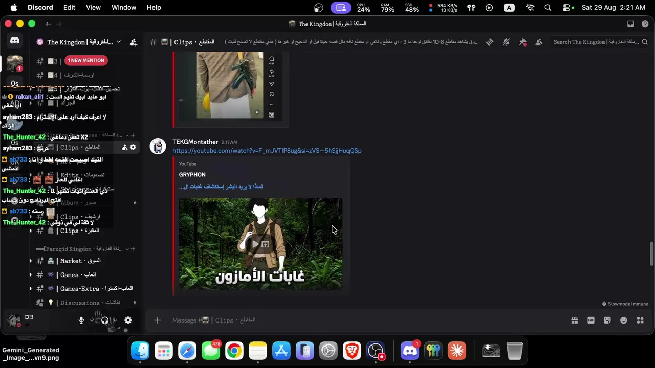Viewport: 655px width, 368px height.
Task: Click TEKGMontather username in chat
Action: [195, 142]
